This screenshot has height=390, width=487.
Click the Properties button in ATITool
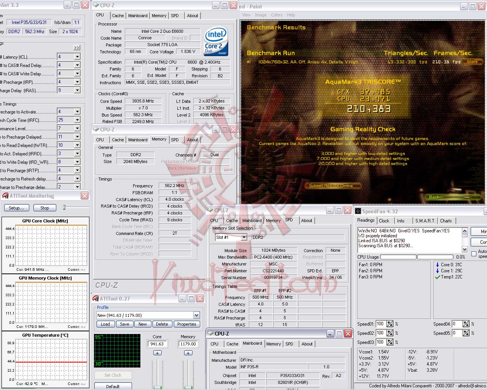click(187, 324)
